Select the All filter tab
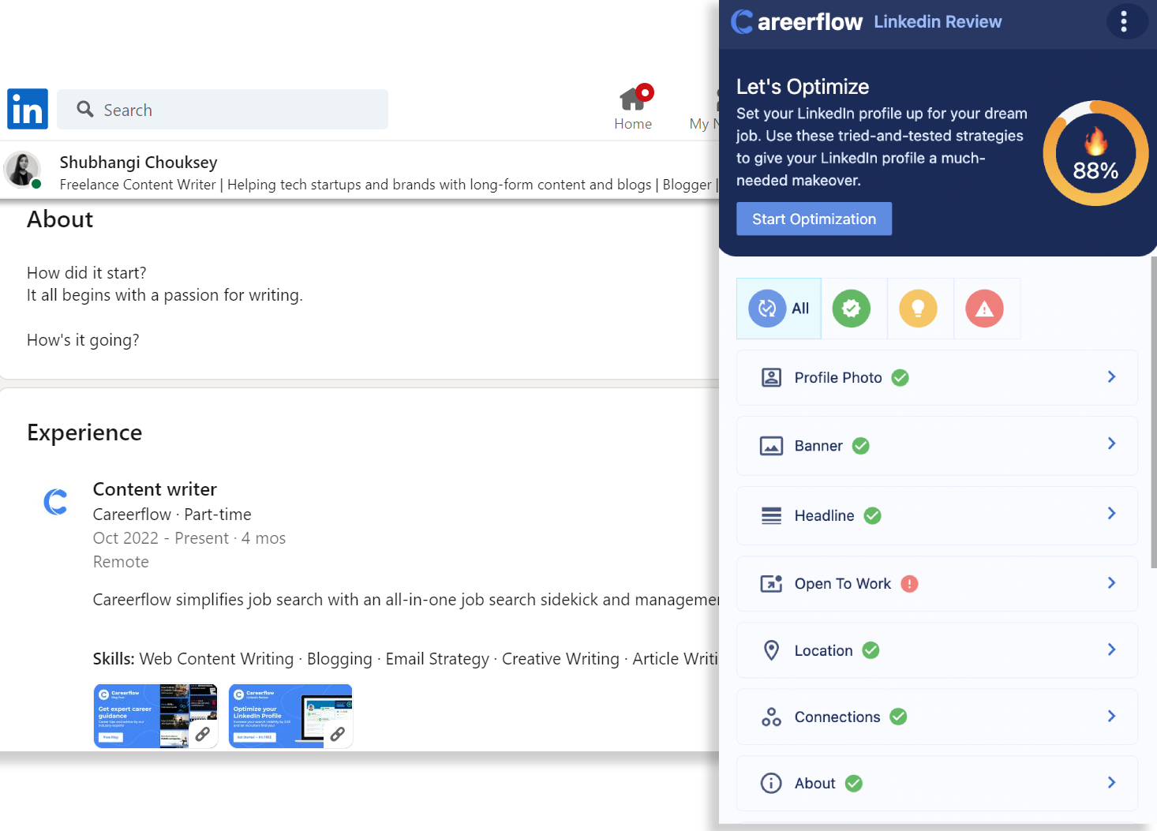This screenshot has height=831, width=1157. 779,309
